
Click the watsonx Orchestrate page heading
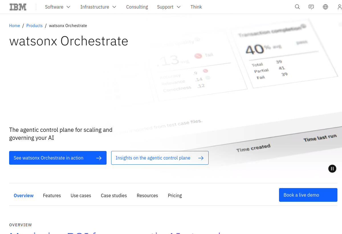coord(69,41)
